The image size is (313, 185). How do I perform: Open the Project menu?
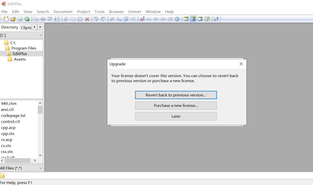tap(84, 12)
